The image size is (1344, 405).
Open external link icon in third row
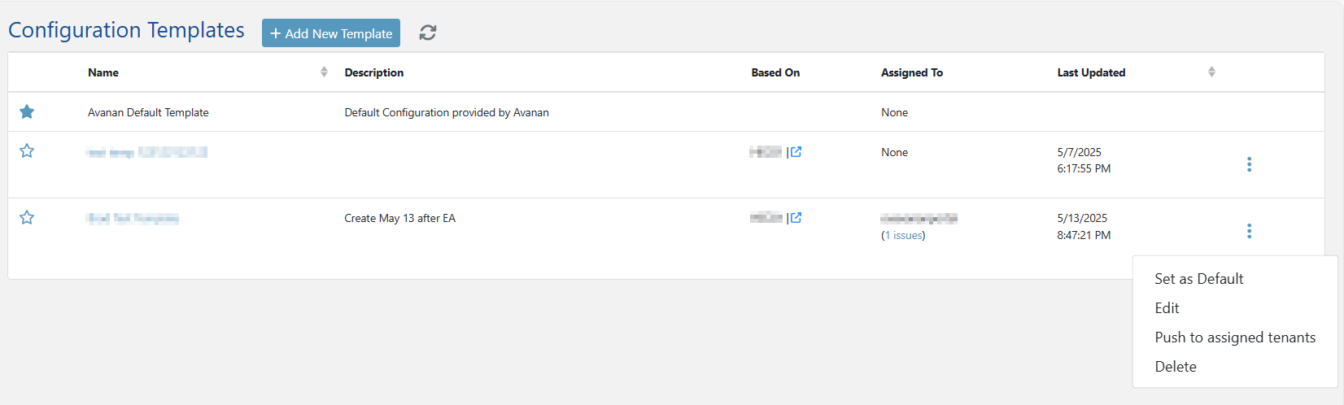(796, 217)
